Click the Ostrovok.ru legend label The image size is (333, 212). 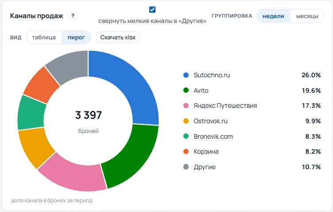210,121
